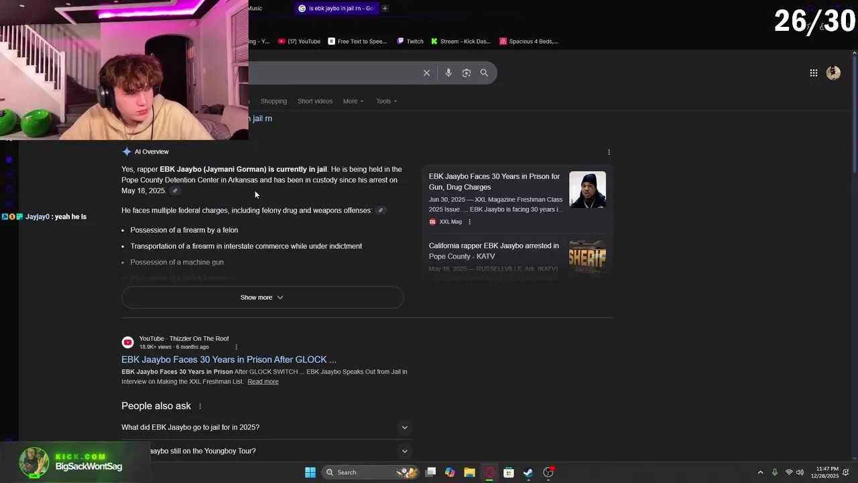
Task: Open File Explorer from the taskbar
Action: point(469,472)
